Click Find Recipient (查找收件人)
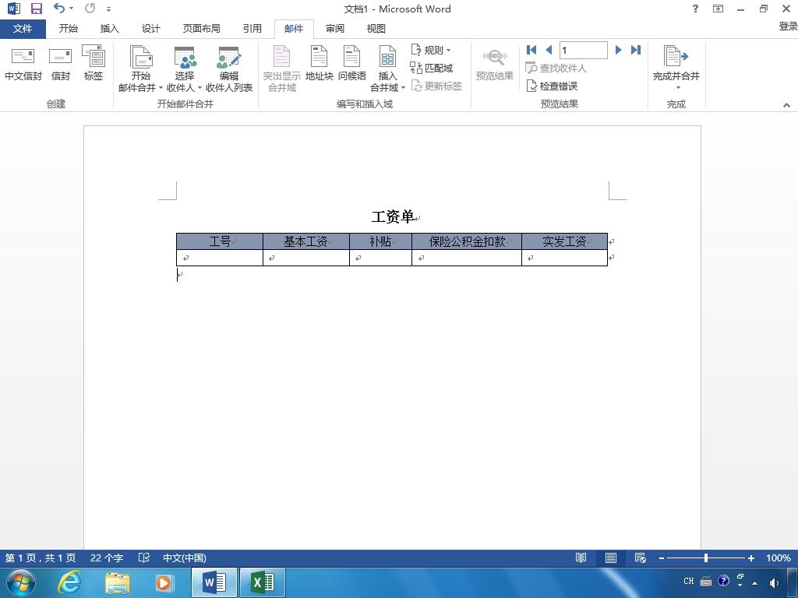The width and height of the screenshot is (798, 598). point(556,68)
